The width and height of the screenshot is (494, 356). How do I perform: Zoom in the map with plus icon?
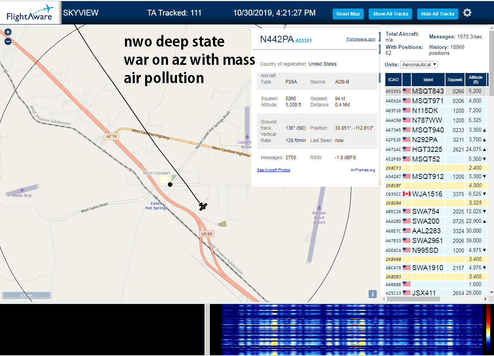coord(8,32)
